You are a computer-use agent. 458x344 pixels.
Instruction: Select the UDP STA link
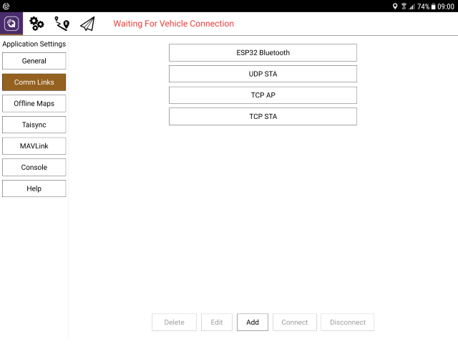[263, 74]
